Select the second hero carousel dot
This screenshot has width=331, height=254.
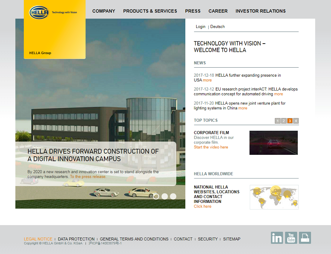(165, 196)
